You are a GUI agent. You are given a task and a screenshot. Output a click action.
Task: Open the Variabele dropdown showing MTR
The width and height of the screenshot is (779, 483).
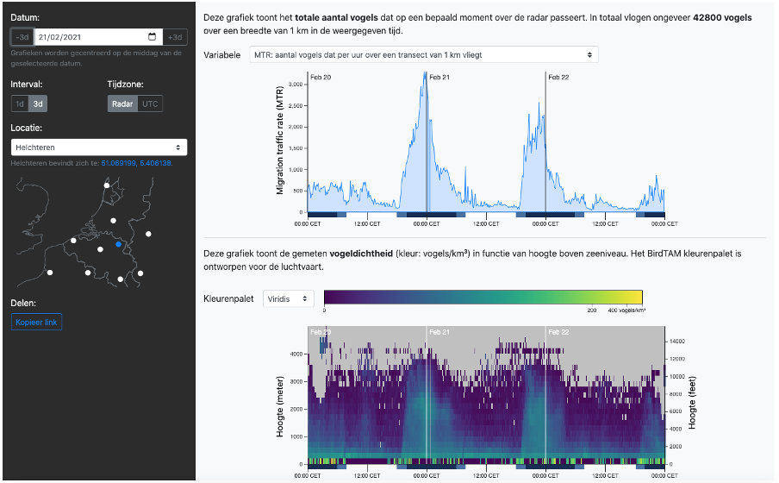[x=423, y=54]
